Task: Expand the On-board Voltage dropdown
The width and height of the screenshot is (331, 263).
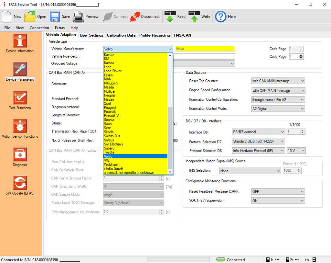Action: pyautogui.click(x=232, y=64)
